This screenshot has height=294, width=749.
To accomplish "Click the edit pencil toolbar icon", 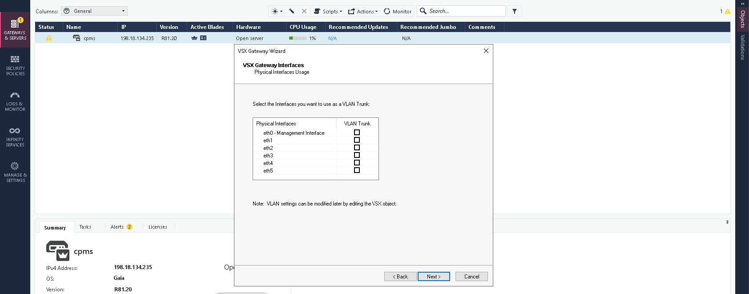I will pyautogui.click(x=292, y=11).
